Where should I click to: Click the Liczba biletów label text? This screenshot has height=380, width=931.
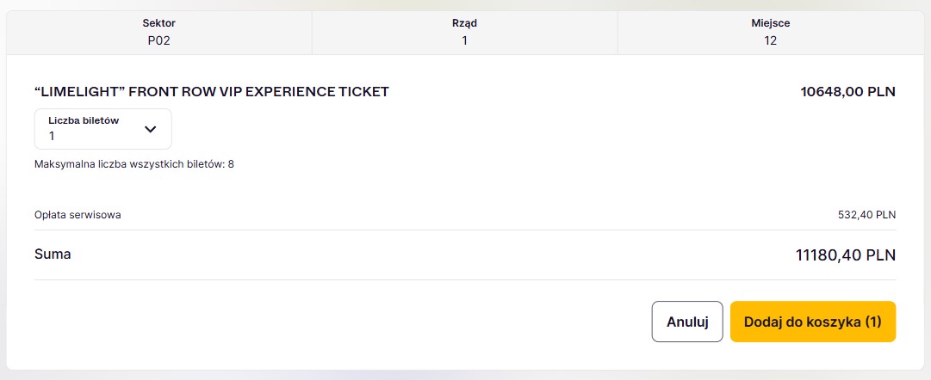click(x=83, y=121)
